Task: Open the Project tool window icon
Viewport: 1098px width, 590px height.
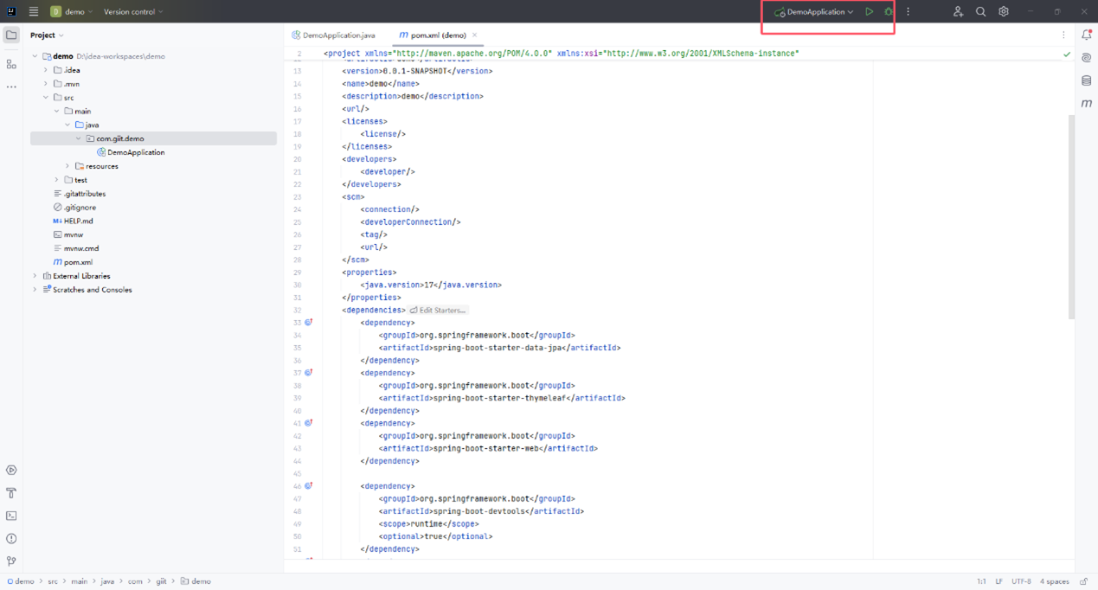Action: [x=11, y=35]
